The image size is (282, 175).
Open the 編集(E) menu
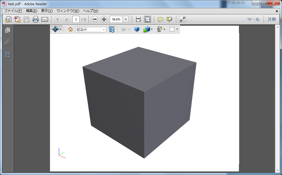(x=31, y=11)
